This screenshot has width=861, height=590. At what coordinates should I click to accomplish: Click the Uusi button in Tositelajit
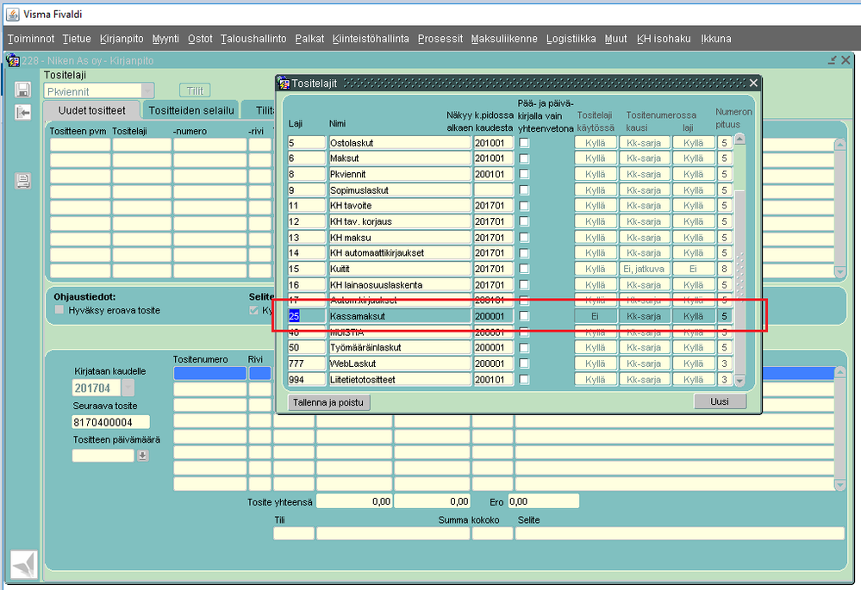click(720, 401)
